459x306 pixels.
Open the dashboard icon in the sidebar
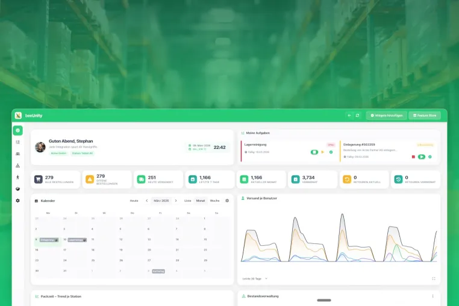(x=17, y=130)
